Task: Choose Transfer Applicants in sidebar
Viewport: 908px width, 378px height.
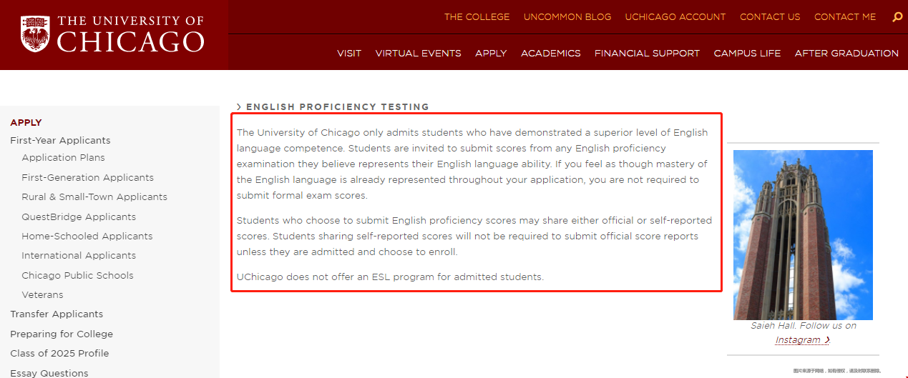Action: pyautogui.click(x=57, y=314)
